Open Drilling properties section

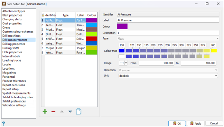14,44
